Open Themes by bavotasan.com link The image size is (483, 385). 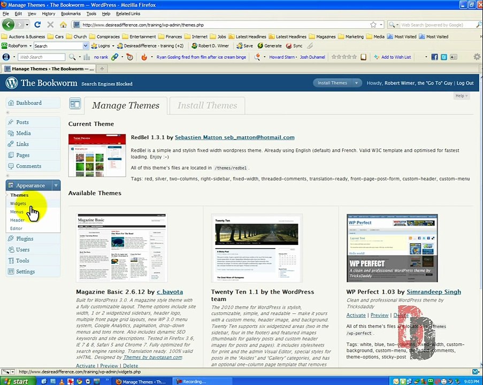click(153, 357)
